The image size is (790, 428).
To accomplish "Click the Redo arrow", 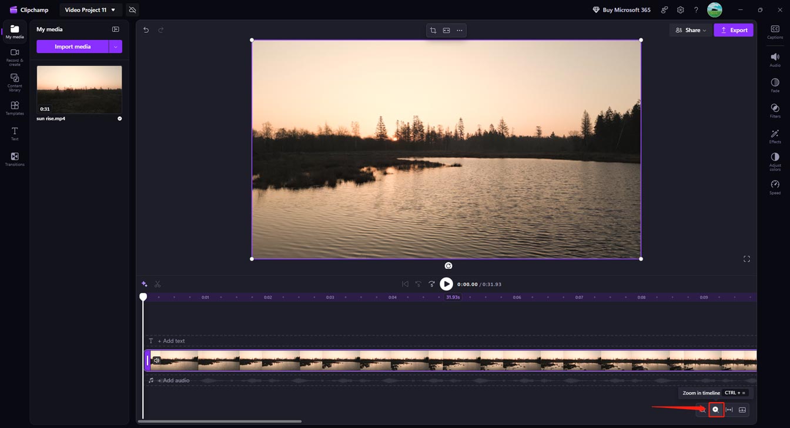I will 160,30.
